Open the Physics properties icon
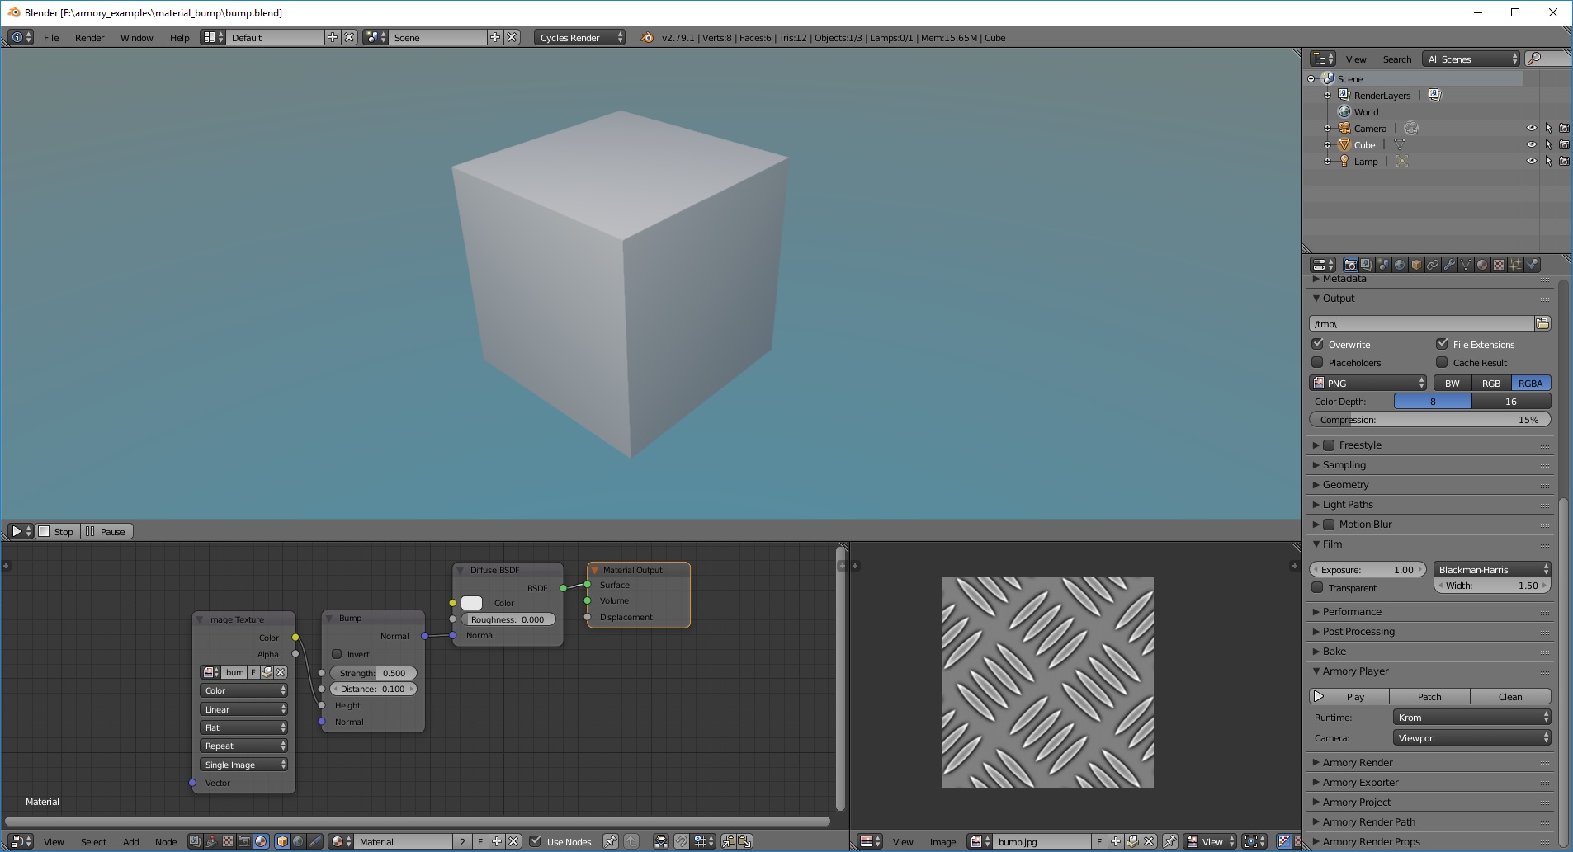The width and height of the screenshot is (1573, 852). tap(1532, 265)
